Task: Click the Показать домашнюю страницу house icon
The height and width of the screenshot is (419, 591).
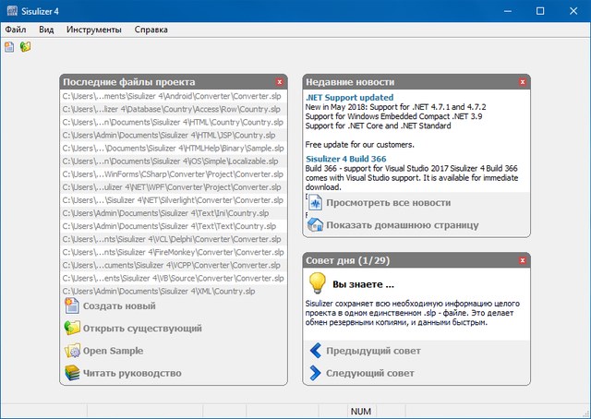Action: 315,225
